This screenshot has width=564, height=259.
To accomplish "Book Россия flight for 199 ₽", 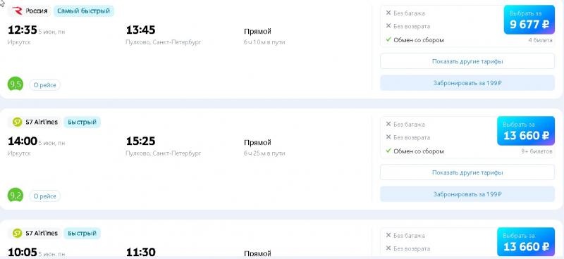I will coord(467,83).
